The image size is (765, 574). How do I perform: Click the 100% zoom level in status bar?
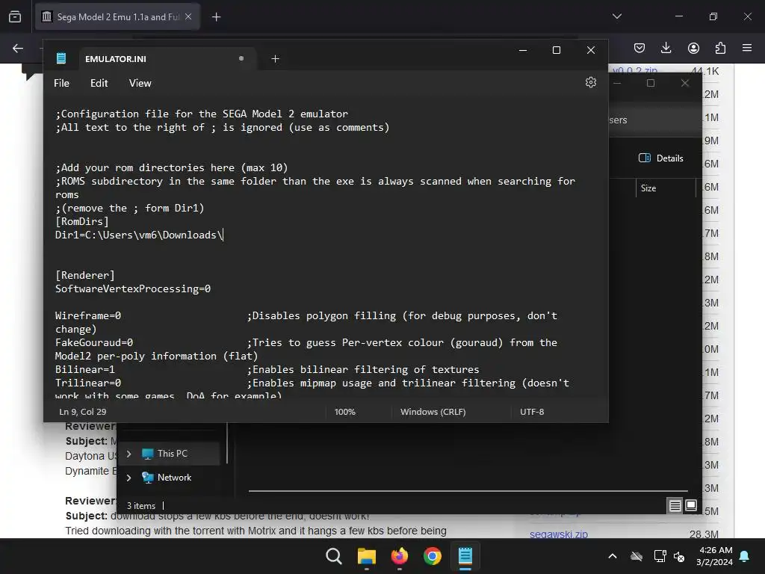345,412
